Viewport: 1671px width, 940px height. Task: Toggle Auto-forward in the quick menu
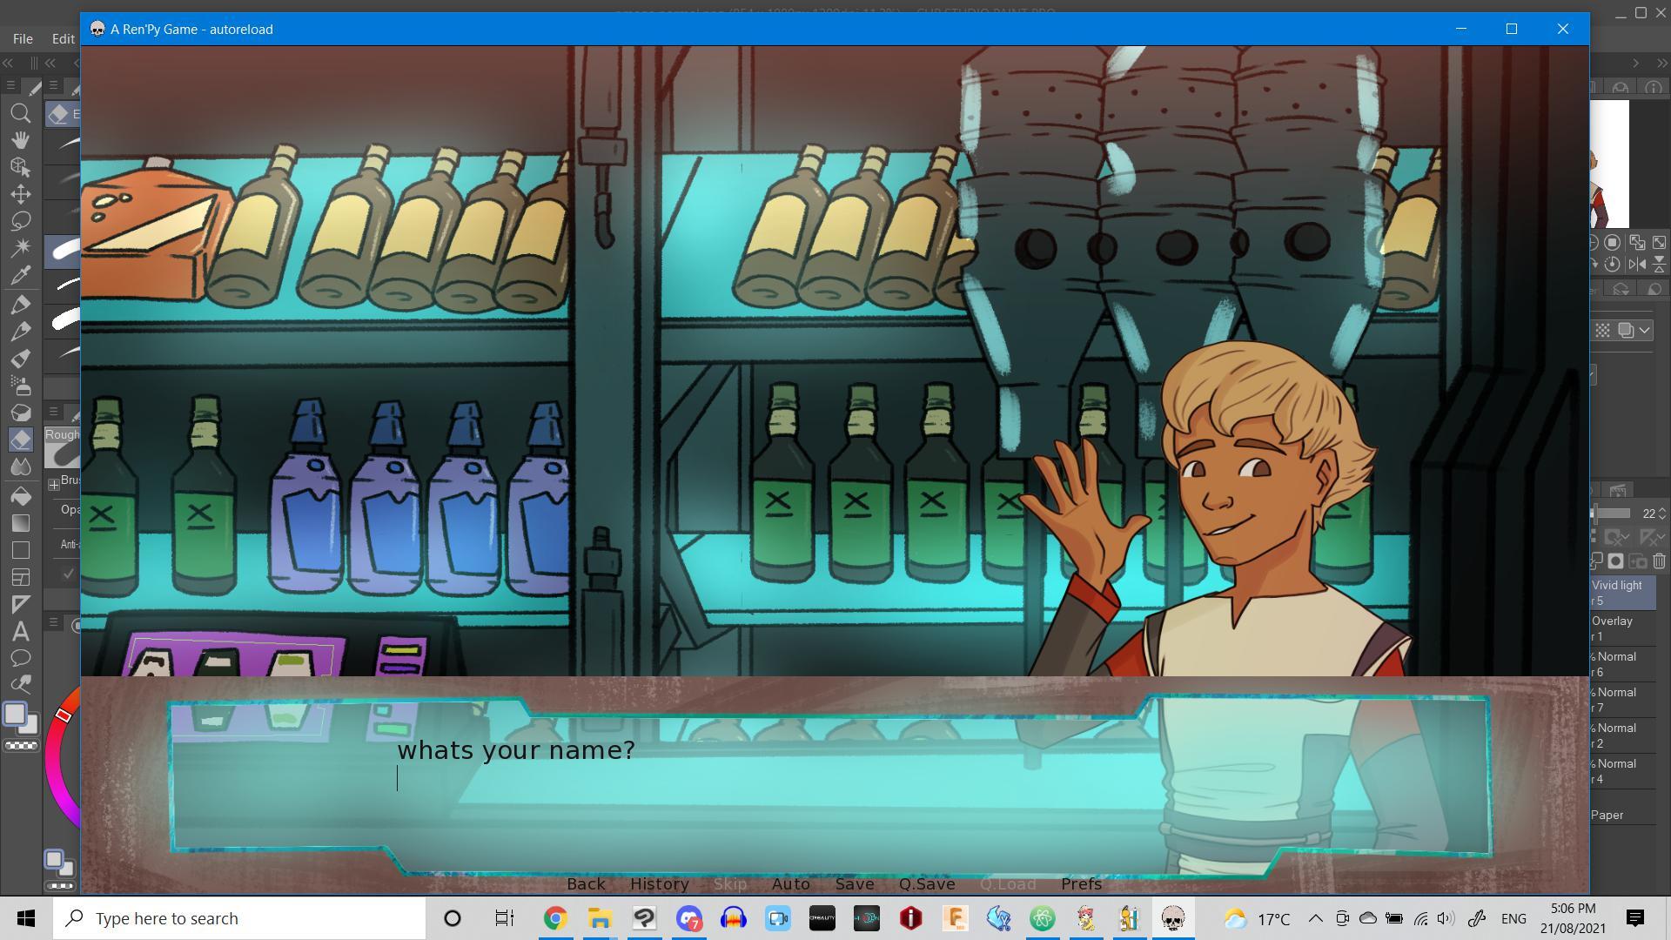pyautogui.click(x=790, y=883)
